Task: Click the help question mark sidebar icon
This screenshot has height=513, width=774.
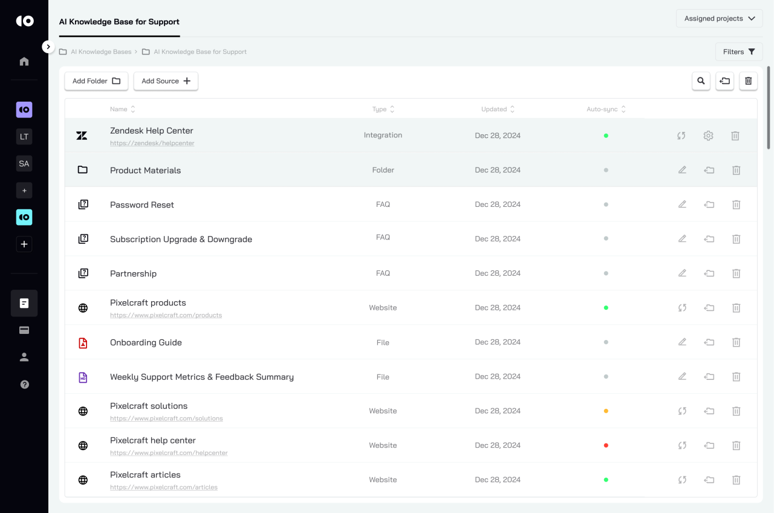Action: (24, 384)
